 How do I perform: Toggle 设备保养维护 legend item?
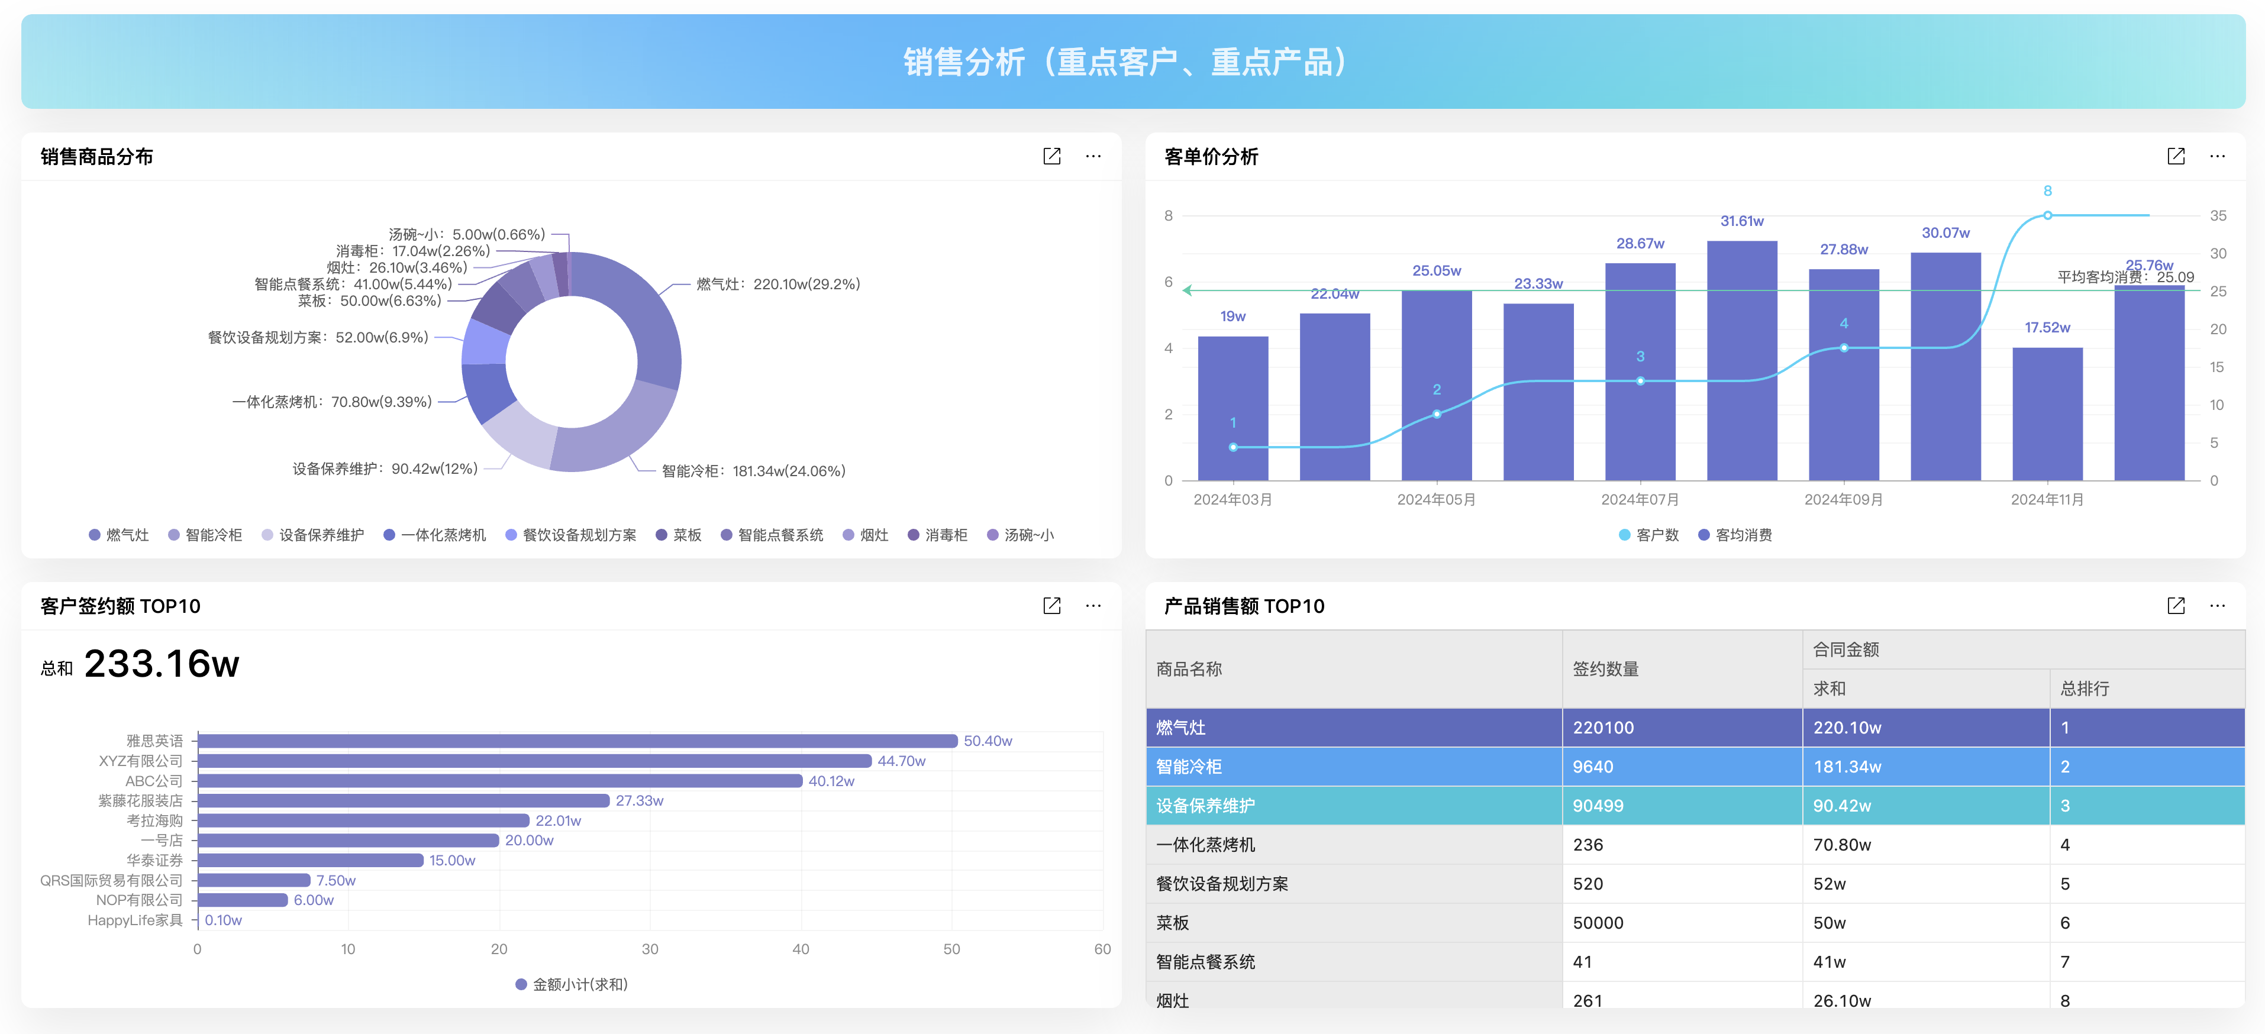313,535
